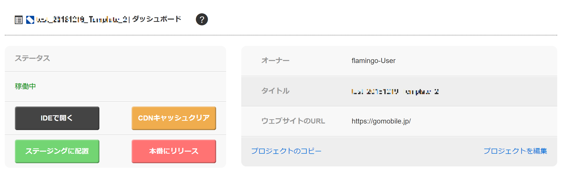Open help via the question mark icon
The image size is (562, 181).
(202, 19)
